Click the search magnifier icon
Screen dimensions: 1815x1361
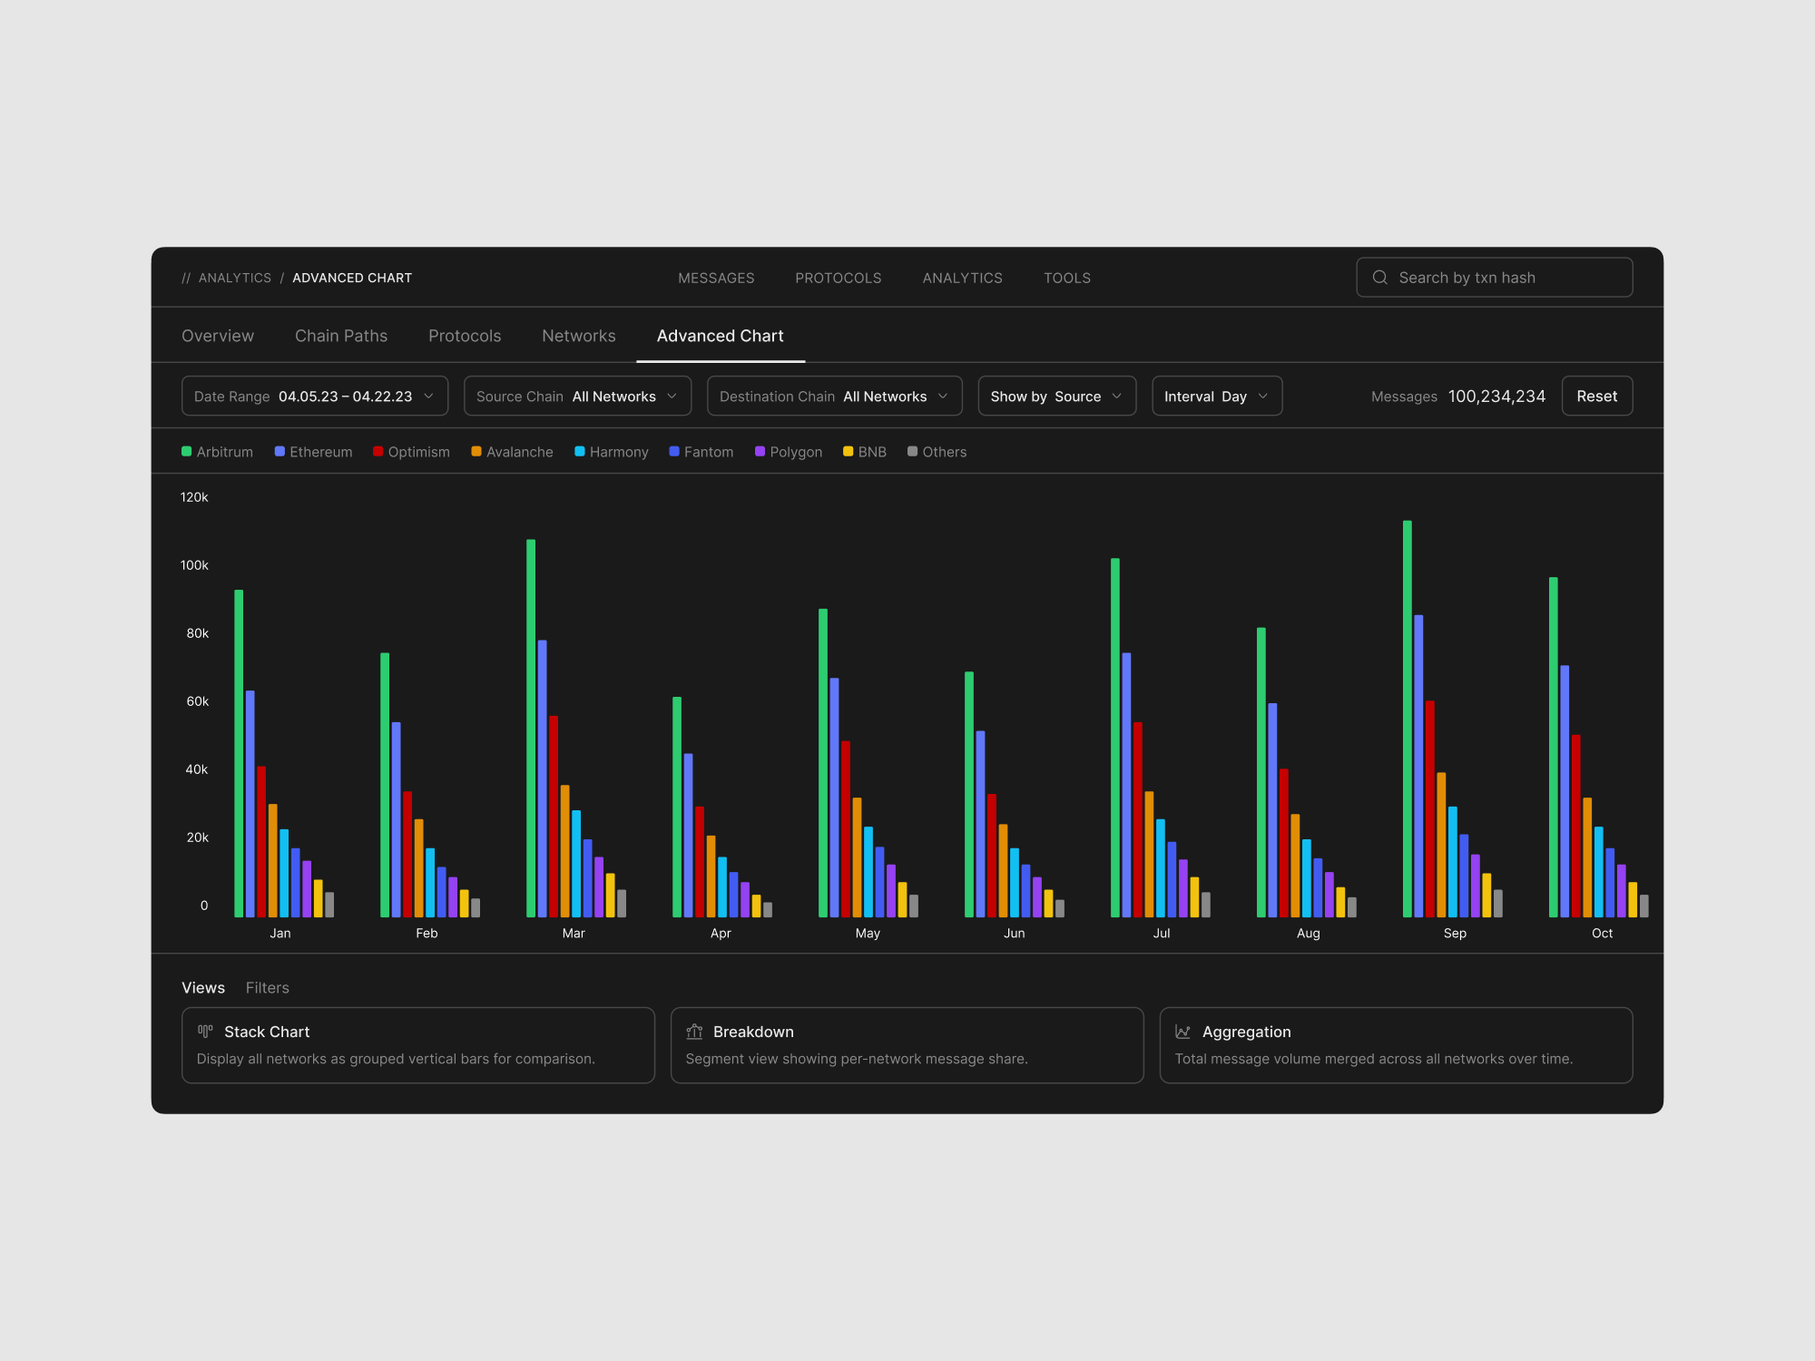1379,278
